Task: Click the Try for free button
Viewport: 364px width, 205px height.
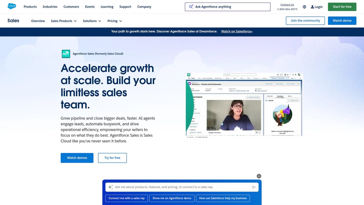Action: click(x=112, y=158)
